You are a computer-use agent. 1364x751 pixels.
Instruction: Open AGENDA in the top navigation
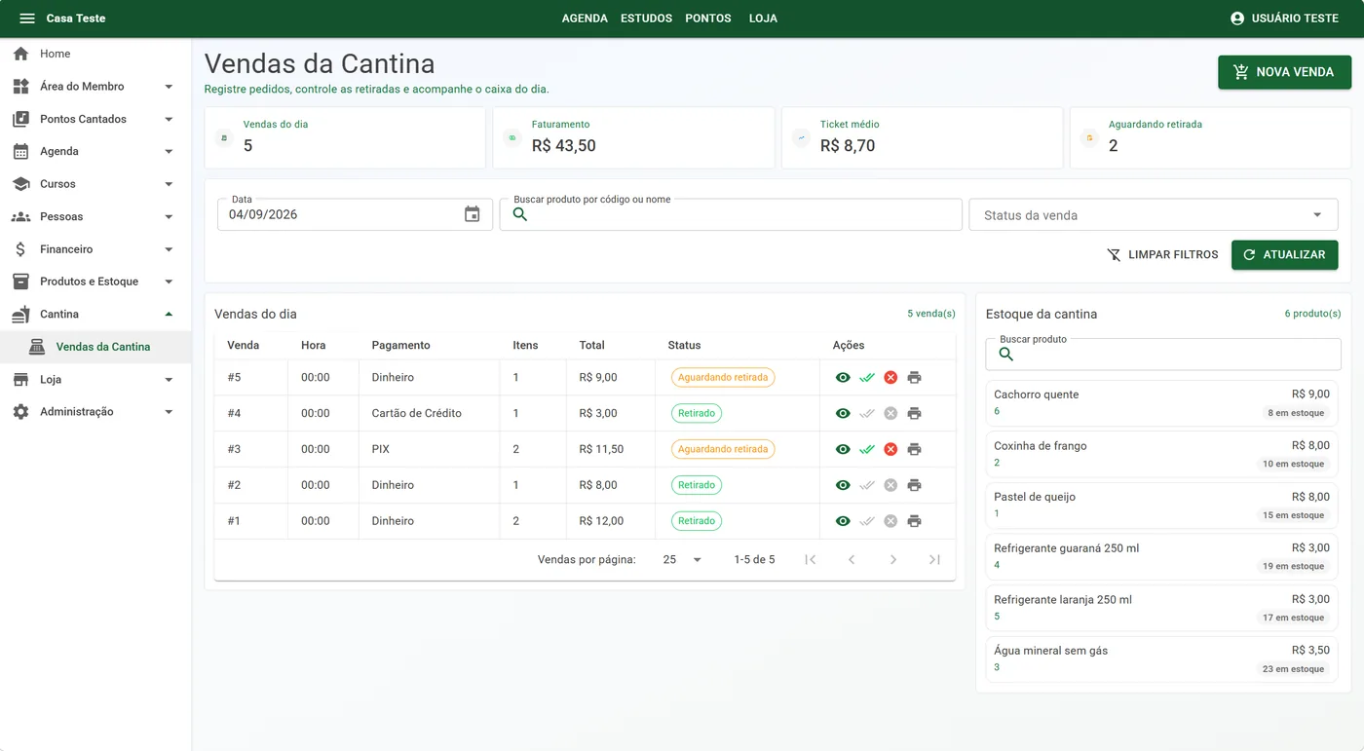click(x=585, y=19)
